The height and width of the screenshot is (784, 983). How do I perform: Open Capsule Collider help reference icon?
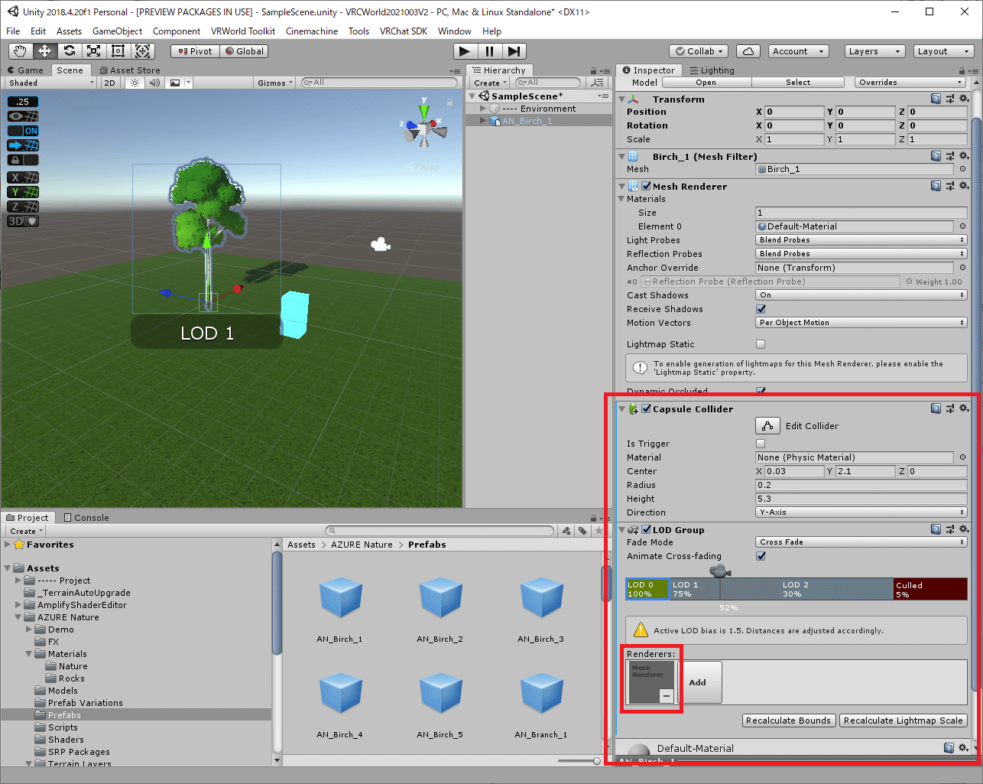click(x=936, y=409)
